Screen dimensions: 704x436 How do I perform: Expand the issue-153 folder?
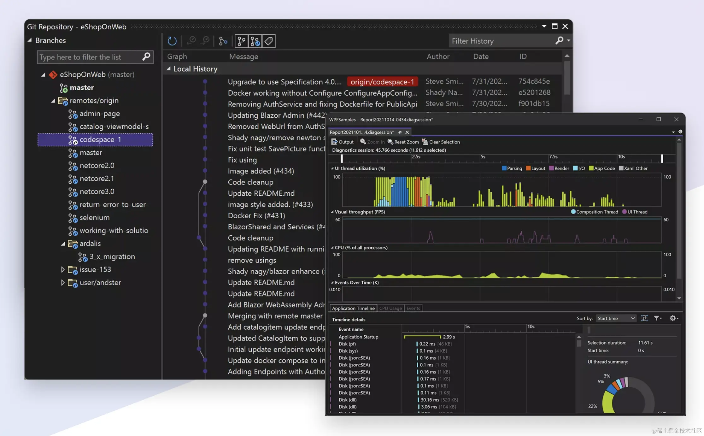(x=63, y=269)
